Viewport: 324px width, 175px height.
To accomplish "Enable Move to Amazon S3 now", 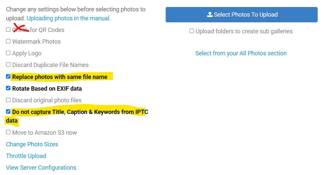I will pos(8,132).
